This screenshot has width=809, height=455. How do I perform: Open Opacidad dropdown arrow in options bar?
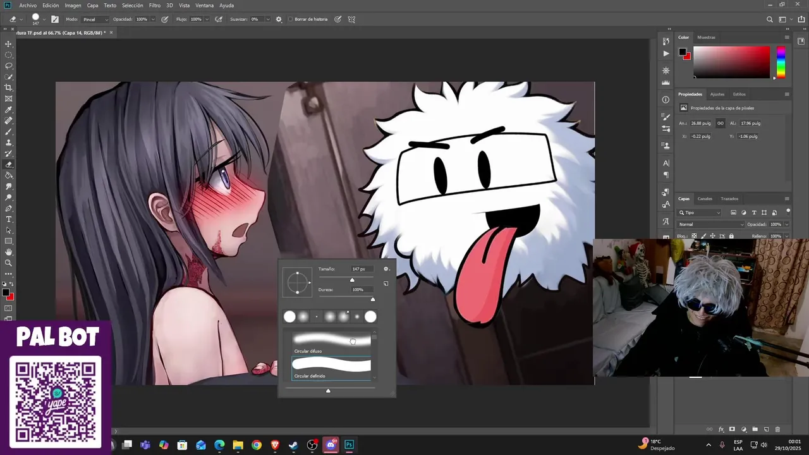(x=152, y=19)
